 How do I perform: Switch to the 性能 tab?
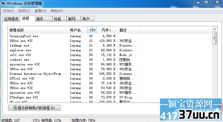click(x=59, y=19)
